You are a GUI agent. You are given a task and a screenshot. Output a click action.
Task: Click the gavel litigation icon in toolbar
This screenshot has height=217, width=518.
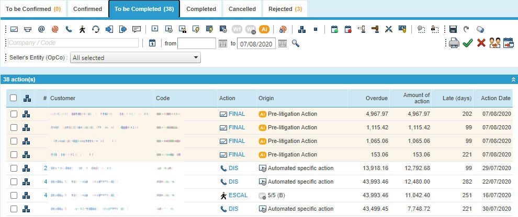point(375,29)
